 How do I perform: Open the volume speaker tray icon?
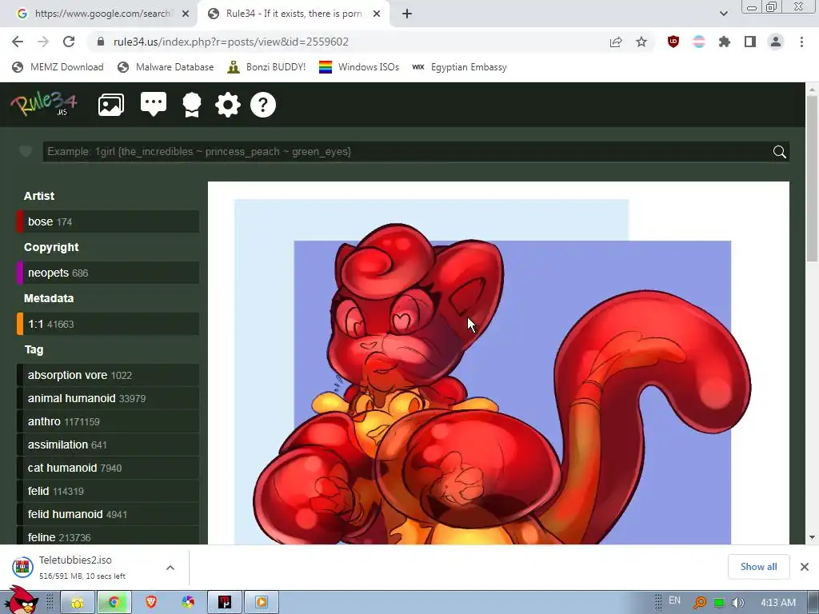(737, 603)
